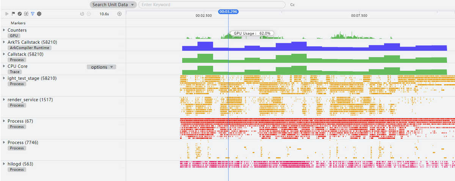This screenshot has width=455, height=181.
Task: Zoom in with the plus icon
Action: point(119,14)
